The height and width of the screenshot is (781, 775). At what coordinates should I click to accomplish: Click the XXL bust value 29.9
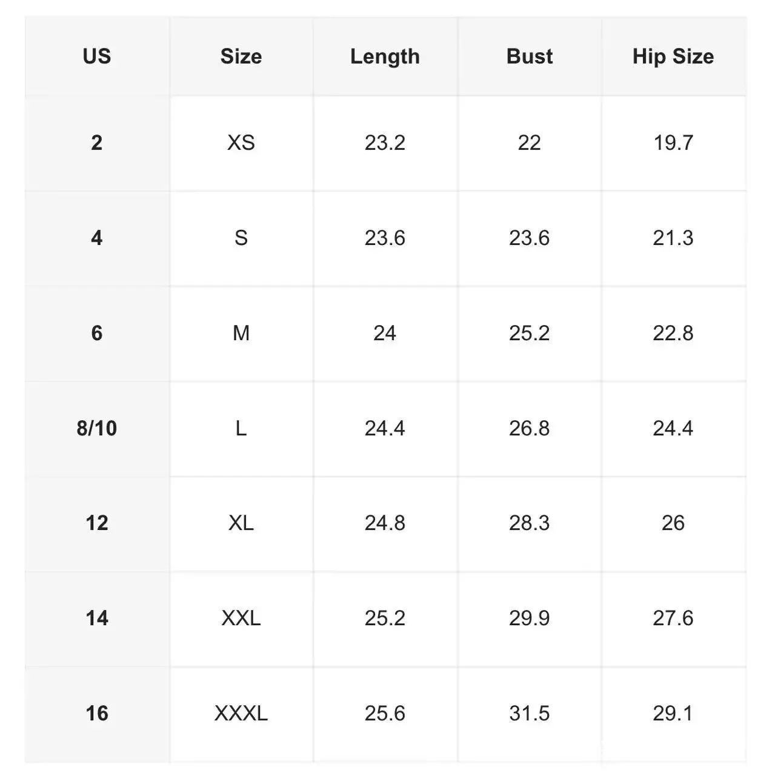[x=529, y=618]
